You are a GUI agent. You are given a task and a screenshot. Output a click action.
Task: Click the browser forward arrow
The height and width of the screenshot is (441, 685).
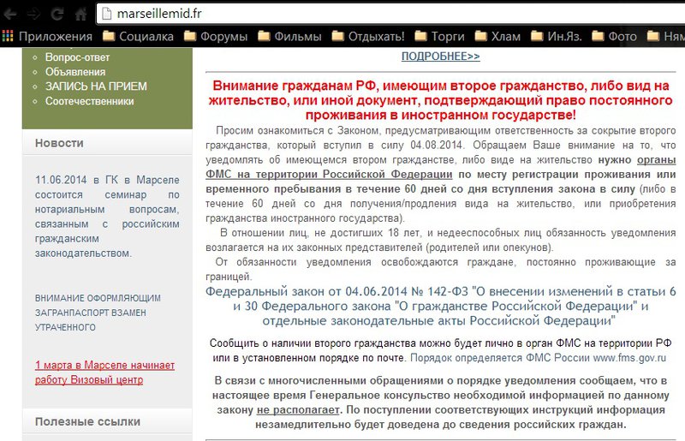click(33, 14)
